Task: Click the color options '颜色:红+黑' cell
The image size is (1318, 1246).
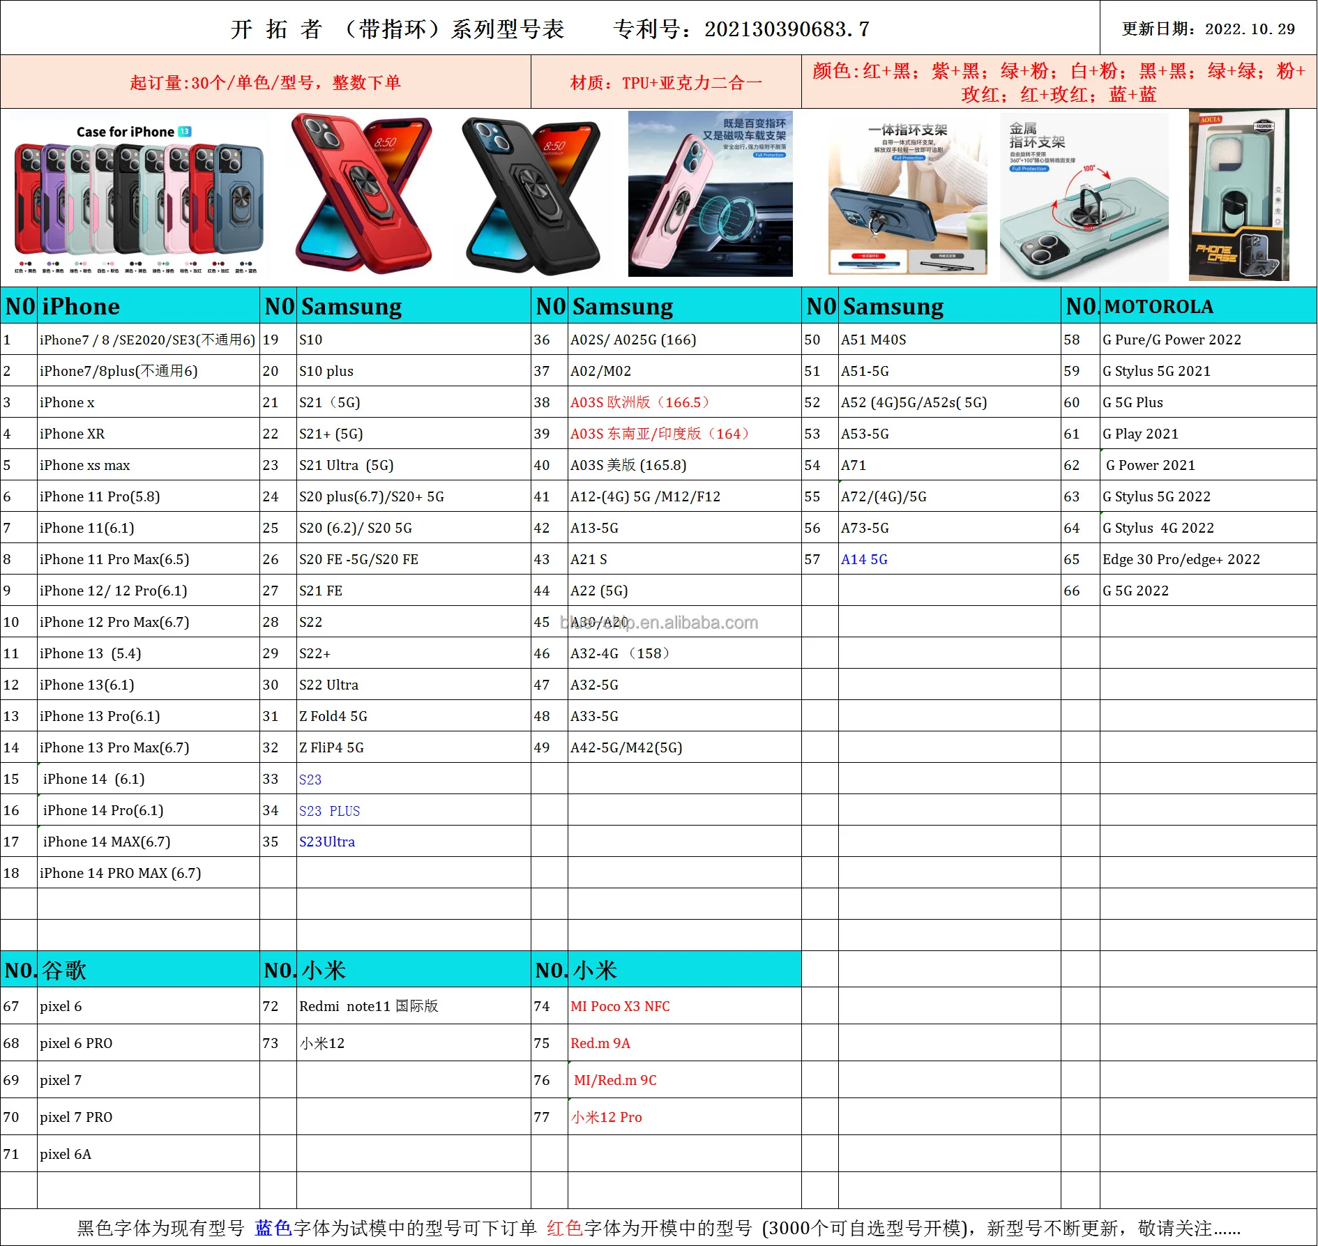Action: [x=1059, y=82]
